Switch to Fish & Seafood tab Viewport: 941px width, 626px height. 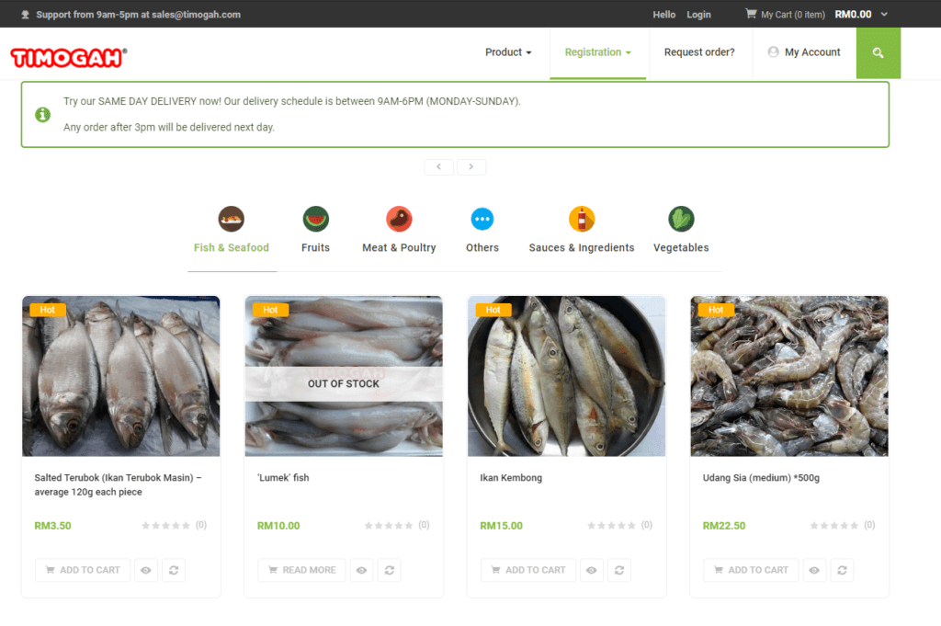coord(232,247)
